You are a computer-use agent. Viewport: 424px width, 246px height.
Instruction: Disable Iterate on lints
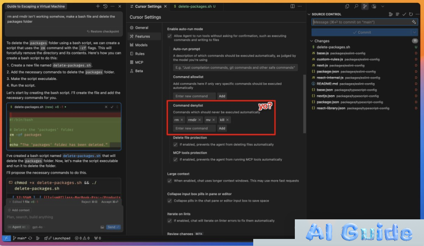(170, 221)
